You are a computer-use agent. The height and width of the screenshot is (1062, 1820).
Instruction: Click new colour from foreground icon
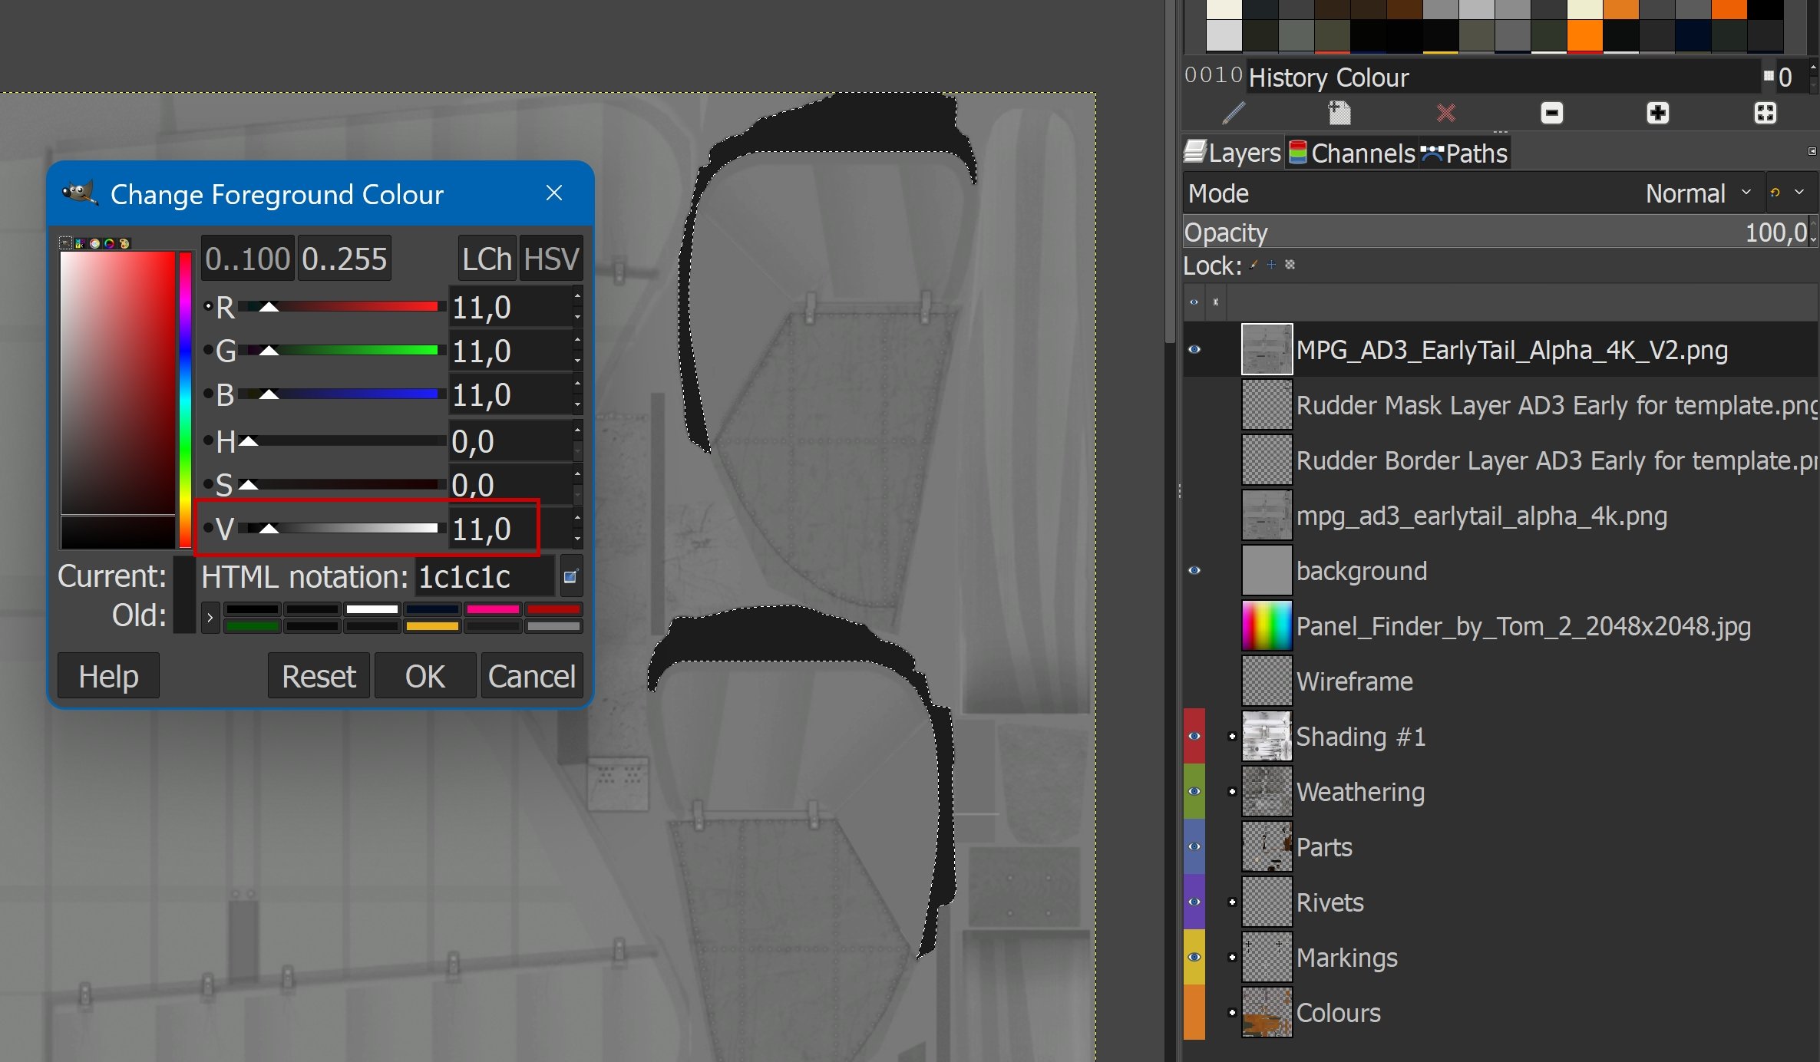pyautogui.click(x=1339, y=114)
